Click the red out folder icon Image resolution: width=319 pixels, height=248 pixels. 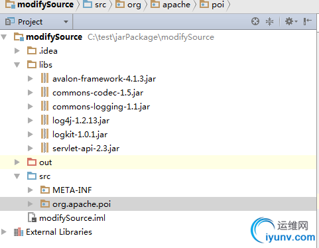coord(32,162)
